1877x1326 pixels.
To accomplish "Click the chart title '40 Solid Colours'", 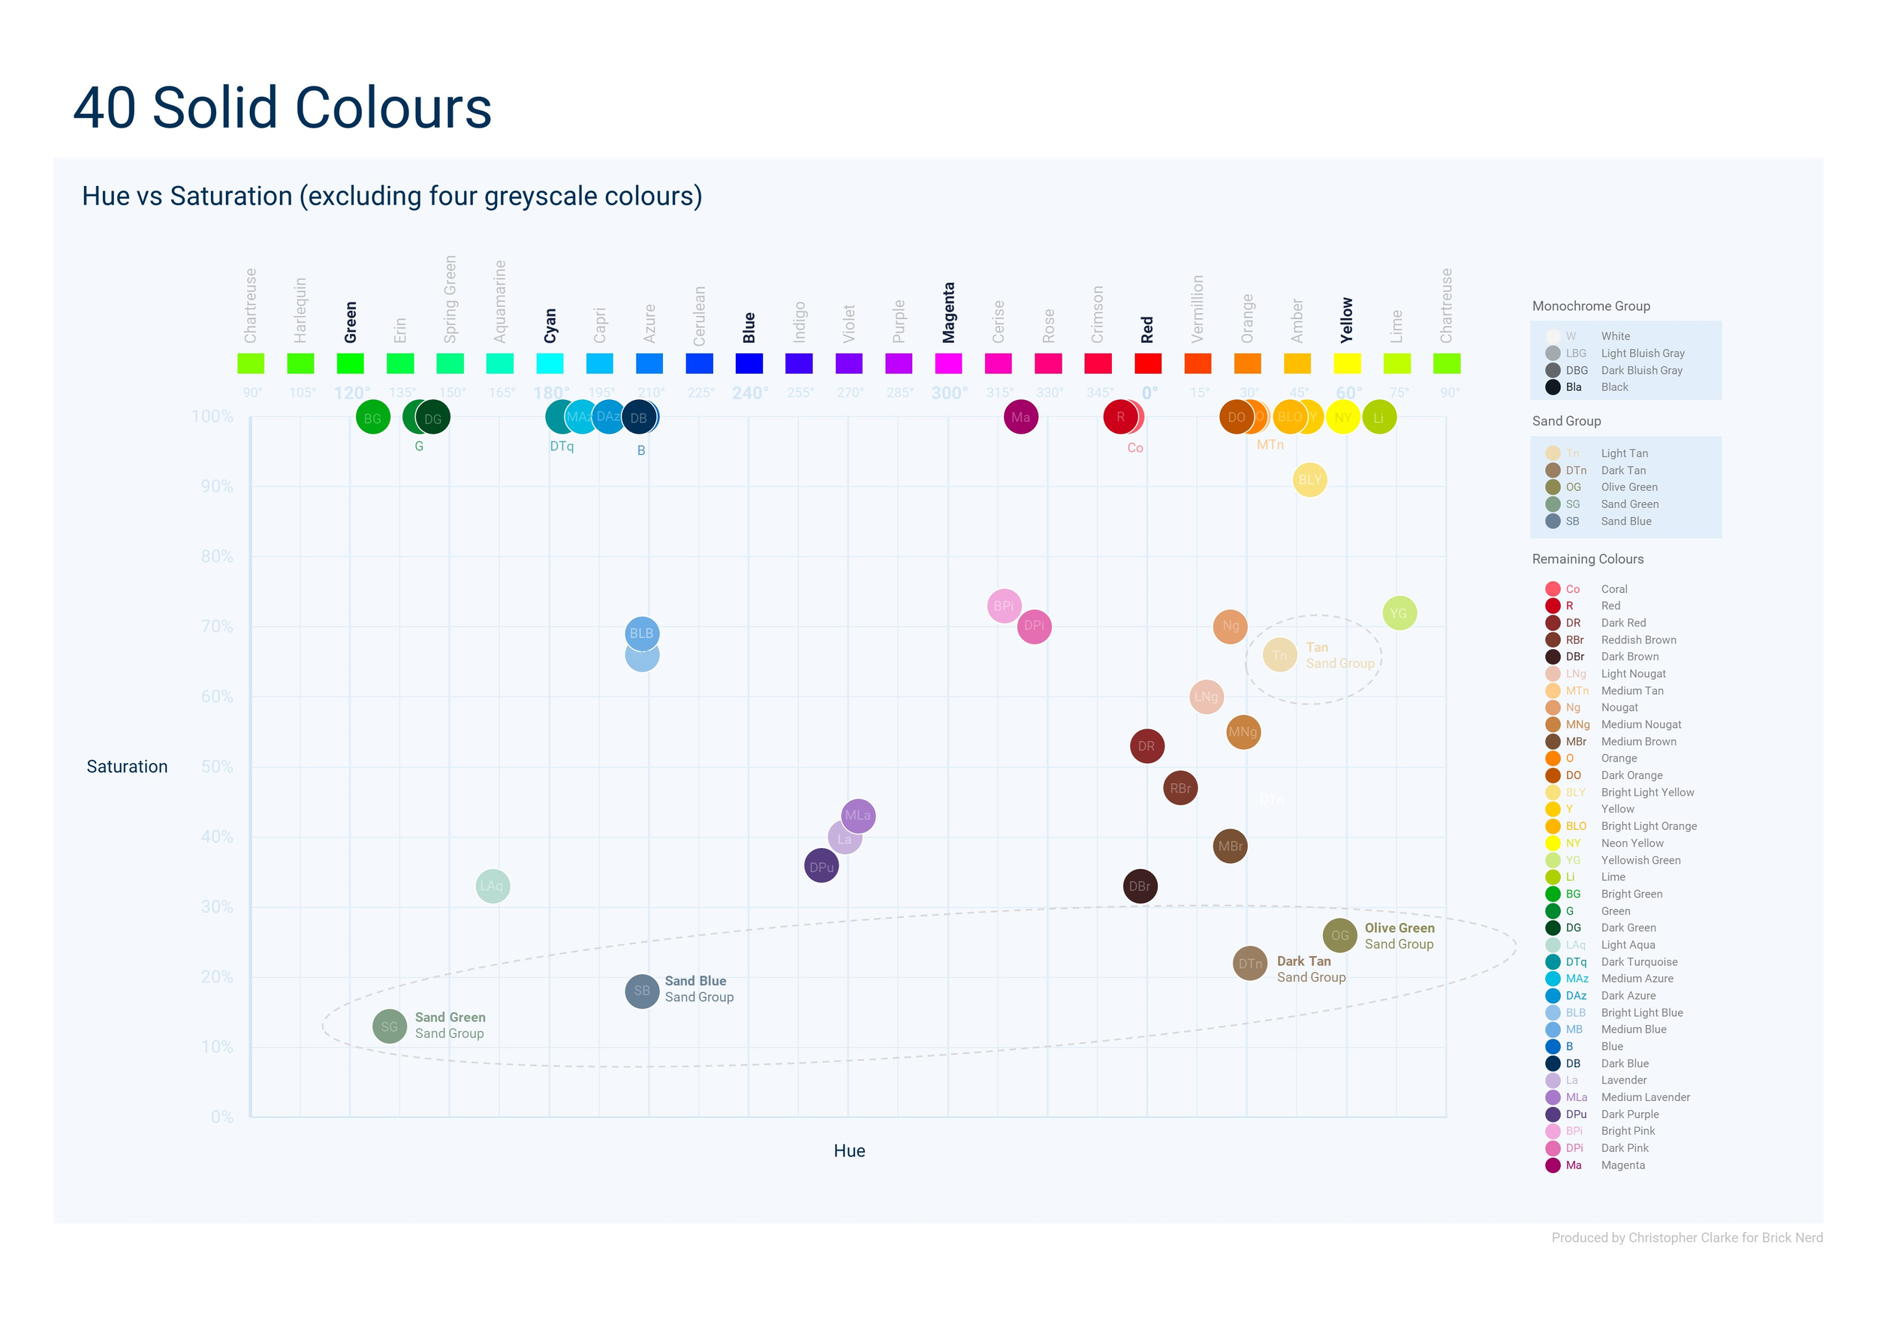I will pyautogui.click(x=282, y=107).
